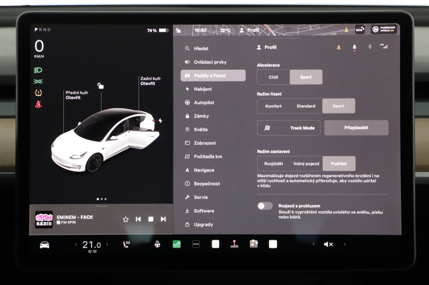Open the app launcher three-dot icon

196,244
